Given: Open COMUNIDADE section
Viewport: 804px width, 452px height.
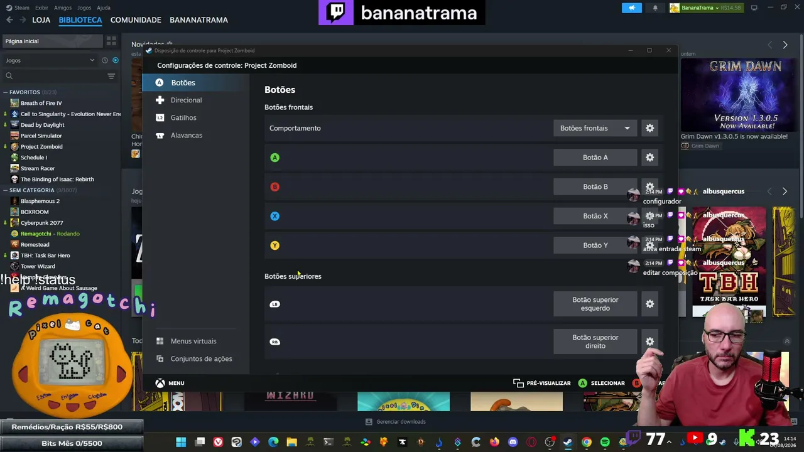Looking at the screenshot, I should pyautogui.click(x=136, y=20).
